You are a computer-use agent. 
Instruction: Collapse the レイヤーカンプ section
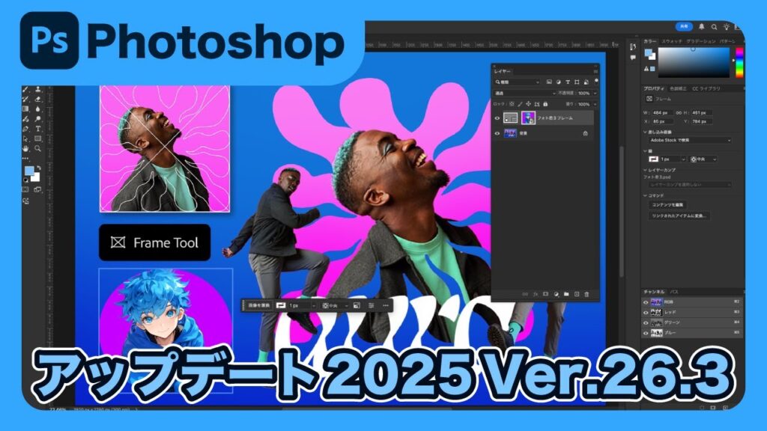645,170
